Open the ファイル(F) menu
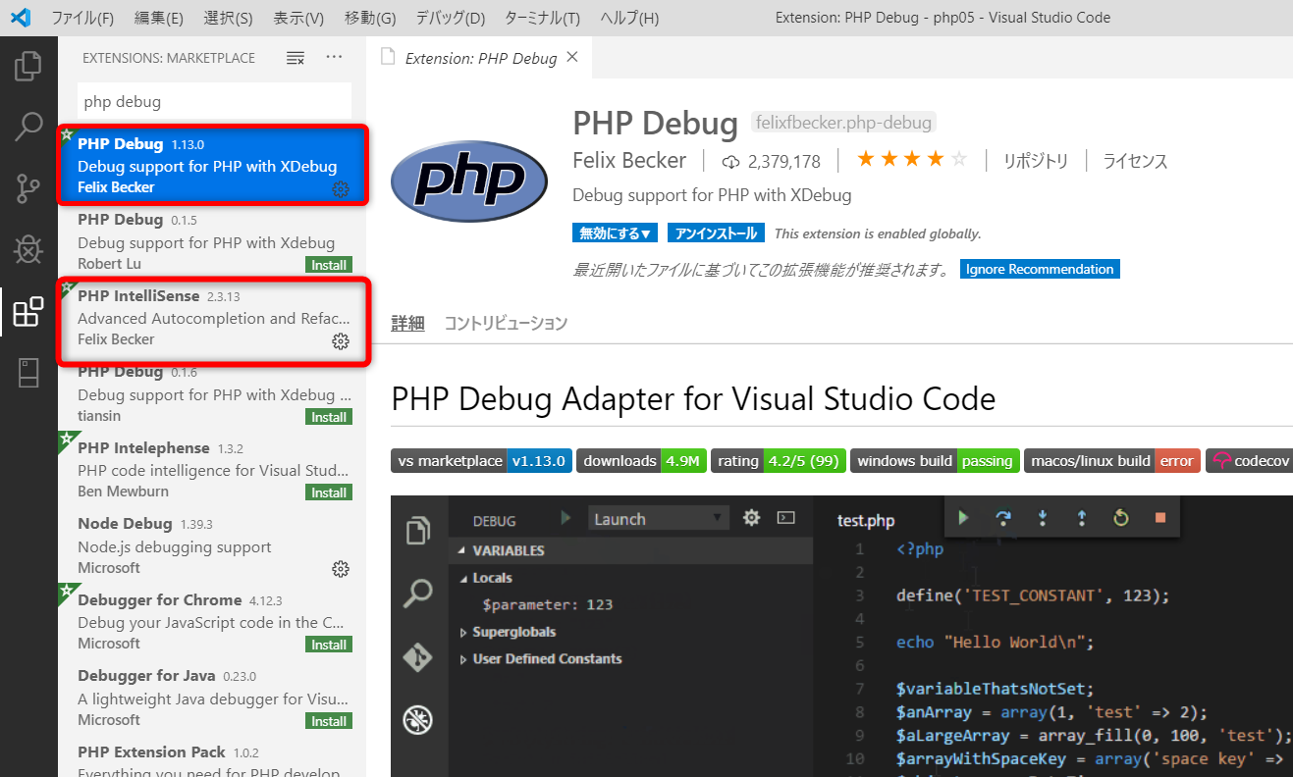 82,18
